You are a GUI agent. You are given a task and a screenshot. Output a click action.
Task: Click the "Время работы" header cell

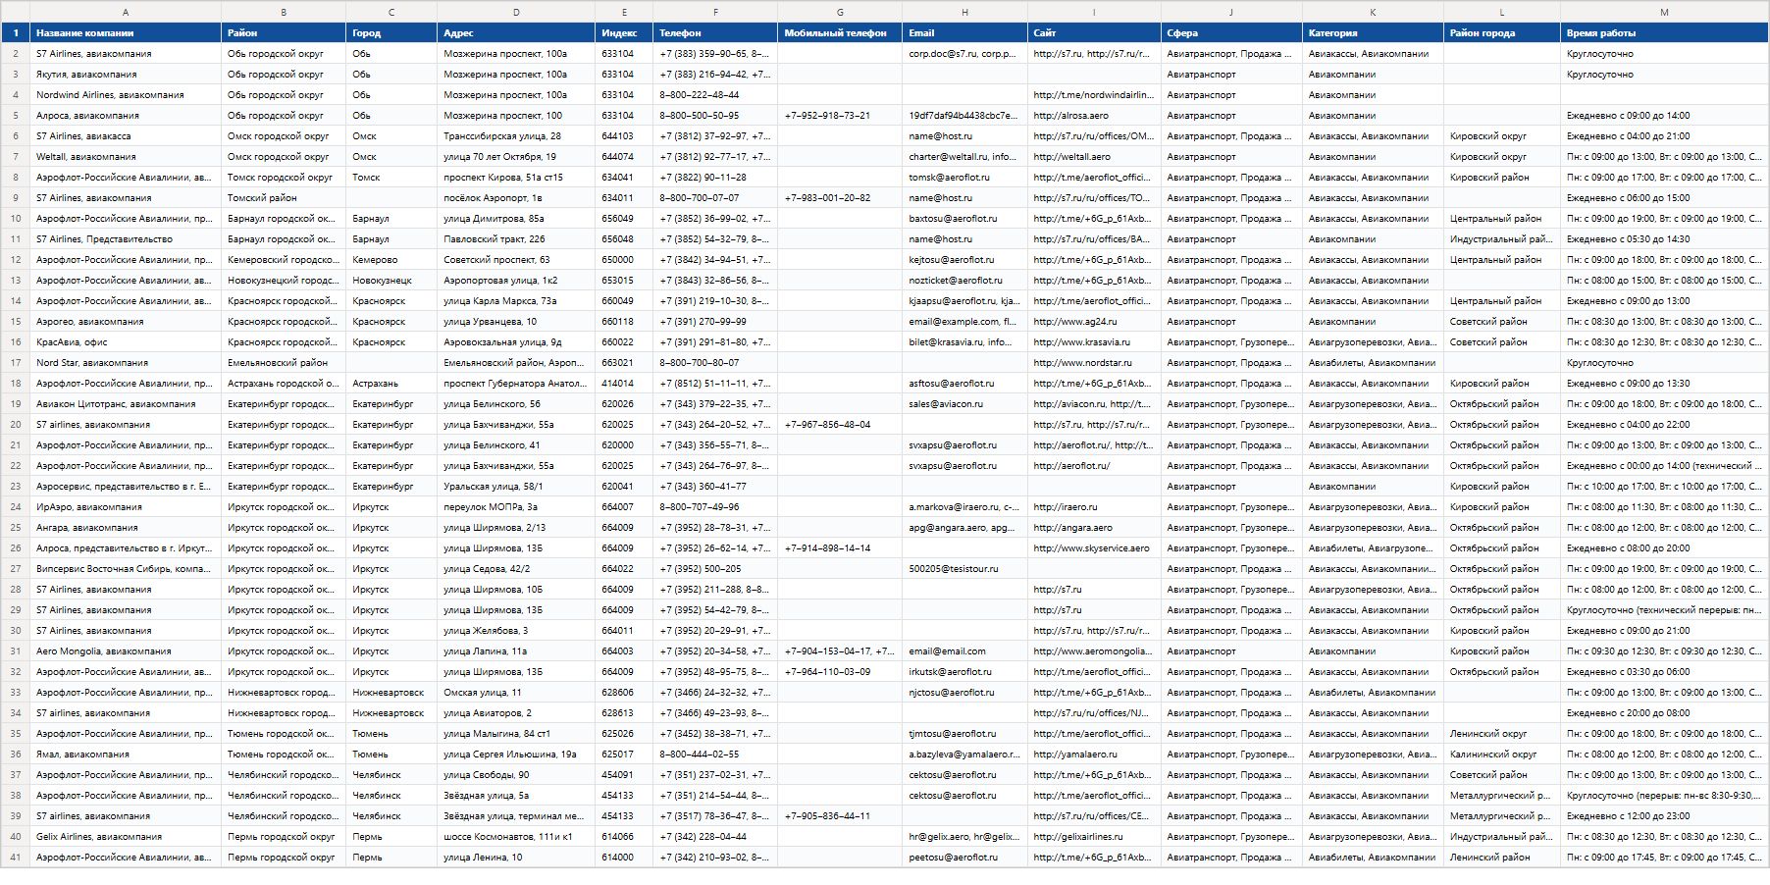[1664, 33]
